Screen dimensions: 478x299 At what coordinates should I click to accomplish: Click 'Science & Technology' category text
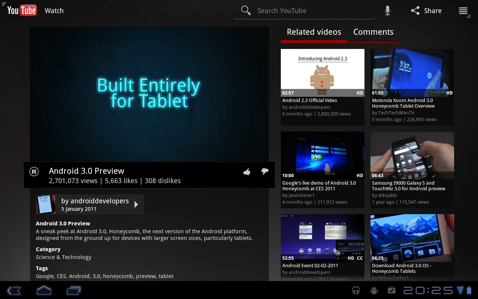[x=63, y=257]
